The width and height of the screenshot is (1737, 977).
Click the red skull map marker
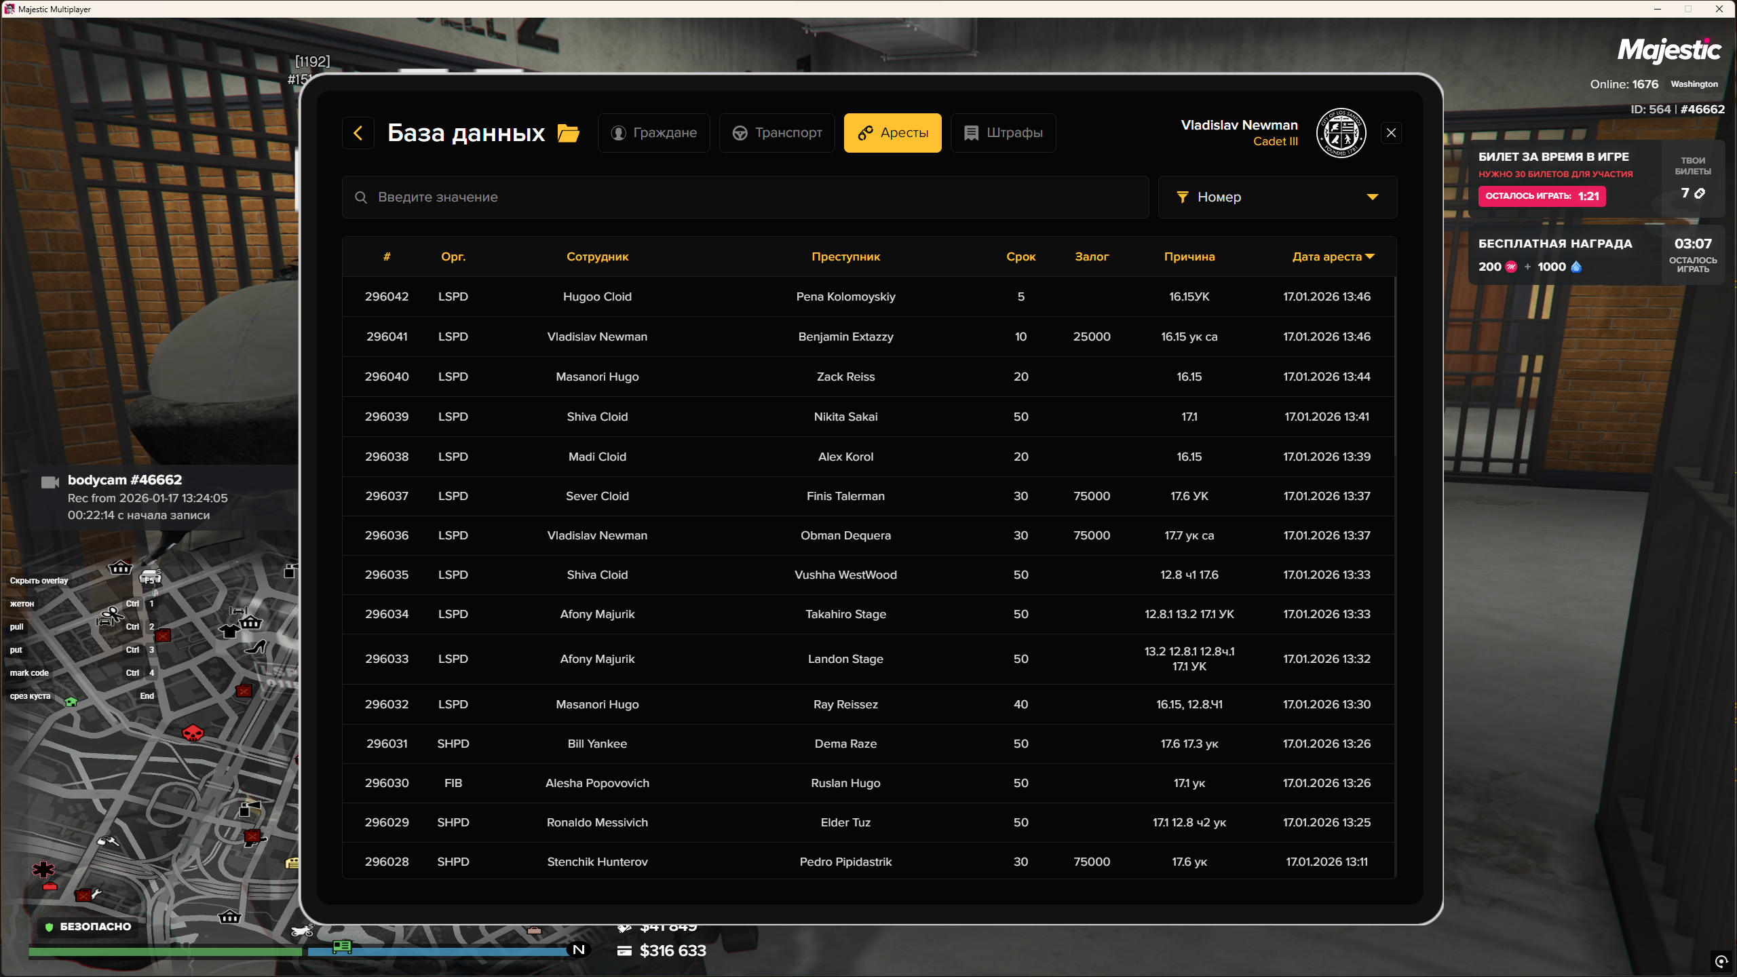click(193, 733)
